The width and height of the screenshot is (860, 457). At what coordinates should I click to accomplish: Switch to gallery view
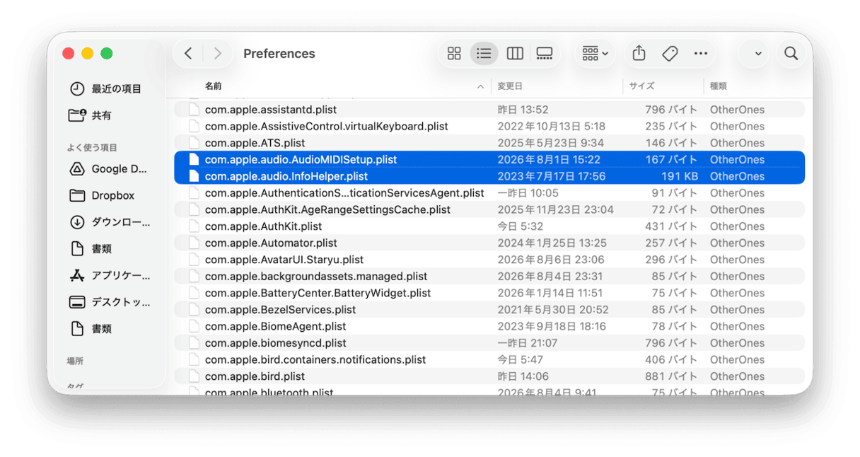pos(545,54)
